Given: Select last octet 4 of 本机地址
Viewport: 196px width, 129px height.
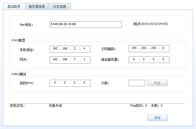Looking at the screenshot, I should click(x=84, y=49).
